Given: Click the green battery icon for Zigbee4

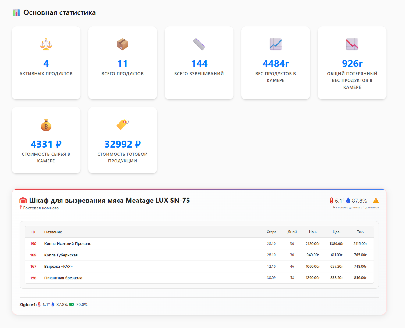Looking at the screenshot, I should click(72, 305).
